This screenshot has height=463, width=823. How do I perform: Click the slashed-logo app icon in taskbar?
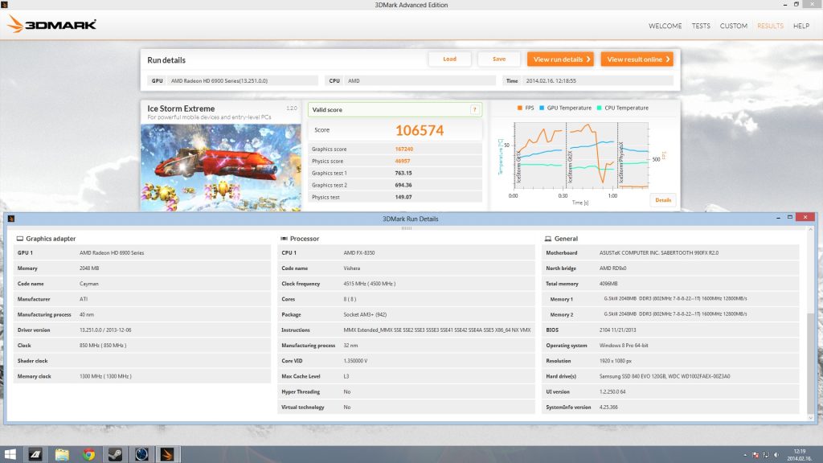coord(35,454)
